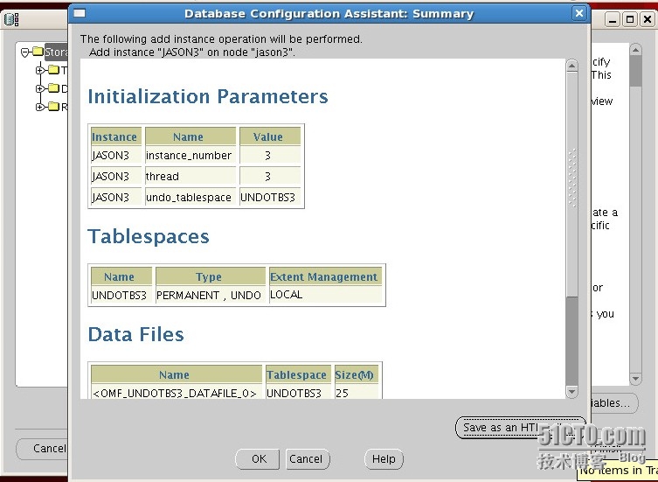Image resolution: width=658 pixels, height=482 pixels.
Task: Click the Tablespace header in Data Files table
Action: point(297,375)
